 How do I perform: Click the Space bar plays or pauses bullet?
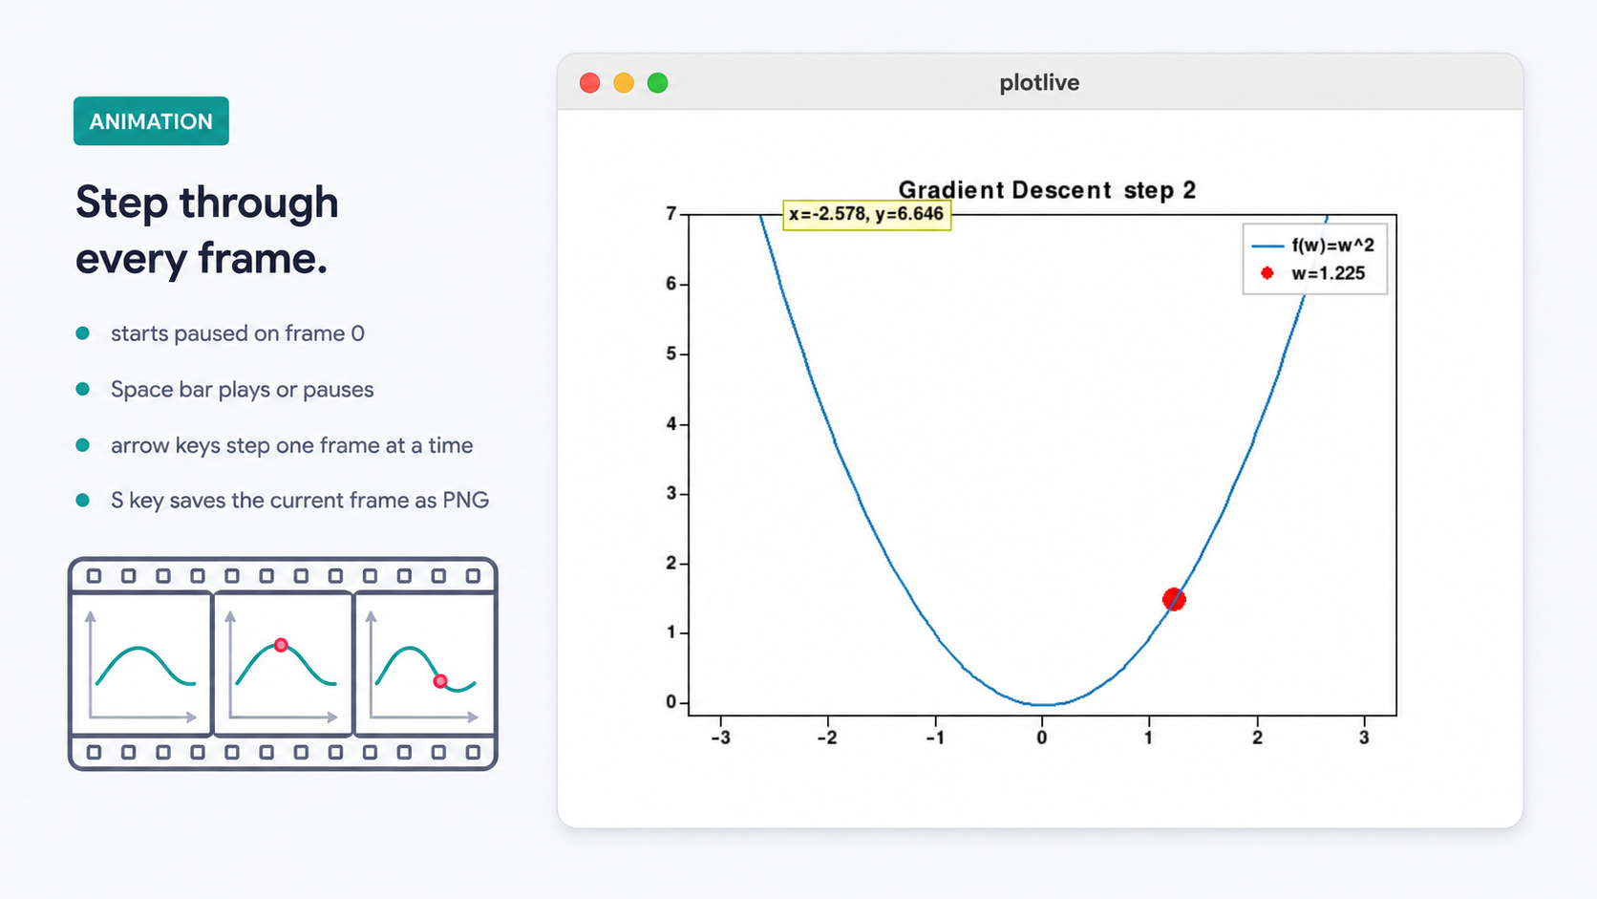242,390
